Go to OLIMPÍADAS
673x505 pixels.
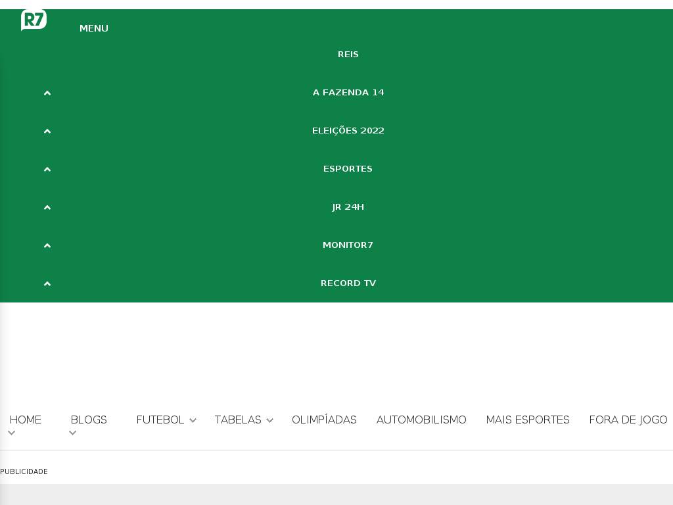(324, 420)
